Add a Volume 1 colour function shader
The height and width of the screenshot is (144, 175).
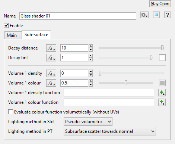click(x=162, y=102)
